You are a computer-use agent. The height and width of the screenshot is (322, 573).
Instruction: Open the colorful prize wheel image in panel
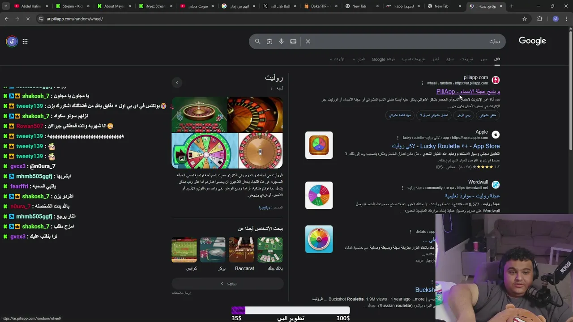(x=205, y=151)
